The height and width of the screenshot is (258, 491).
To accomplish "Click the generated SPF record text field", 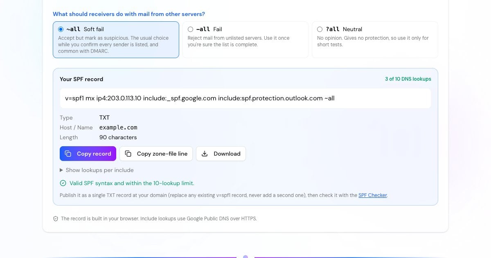I will pyautogui.click(x=245, y=98).
